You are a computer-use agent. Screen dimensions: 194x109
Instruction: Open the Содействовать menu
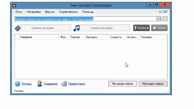click(x=68, y=12)
